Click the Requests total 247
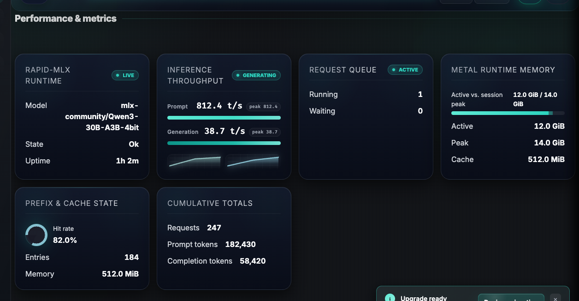The height and width of the screenshot is (301, 579). coord(214,228)
